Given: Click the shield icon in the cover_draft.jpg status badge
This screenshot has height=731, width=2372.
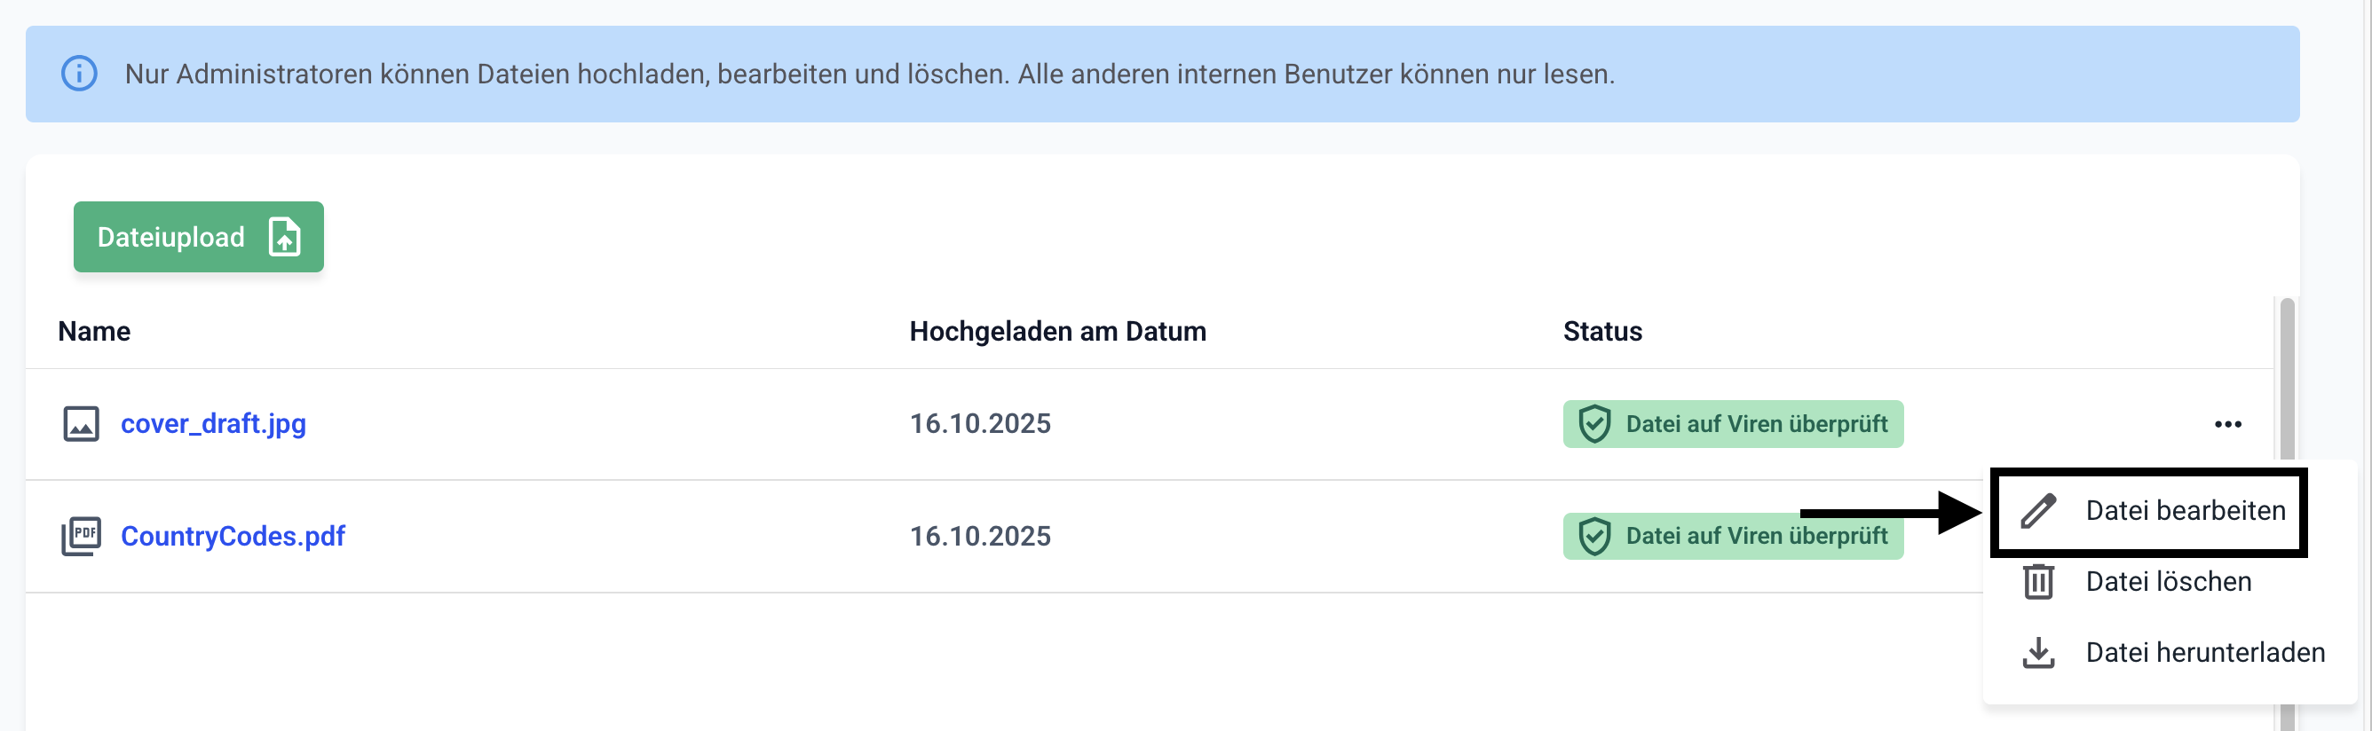Looking at the screenshot, I should [x=1594, y=423].
